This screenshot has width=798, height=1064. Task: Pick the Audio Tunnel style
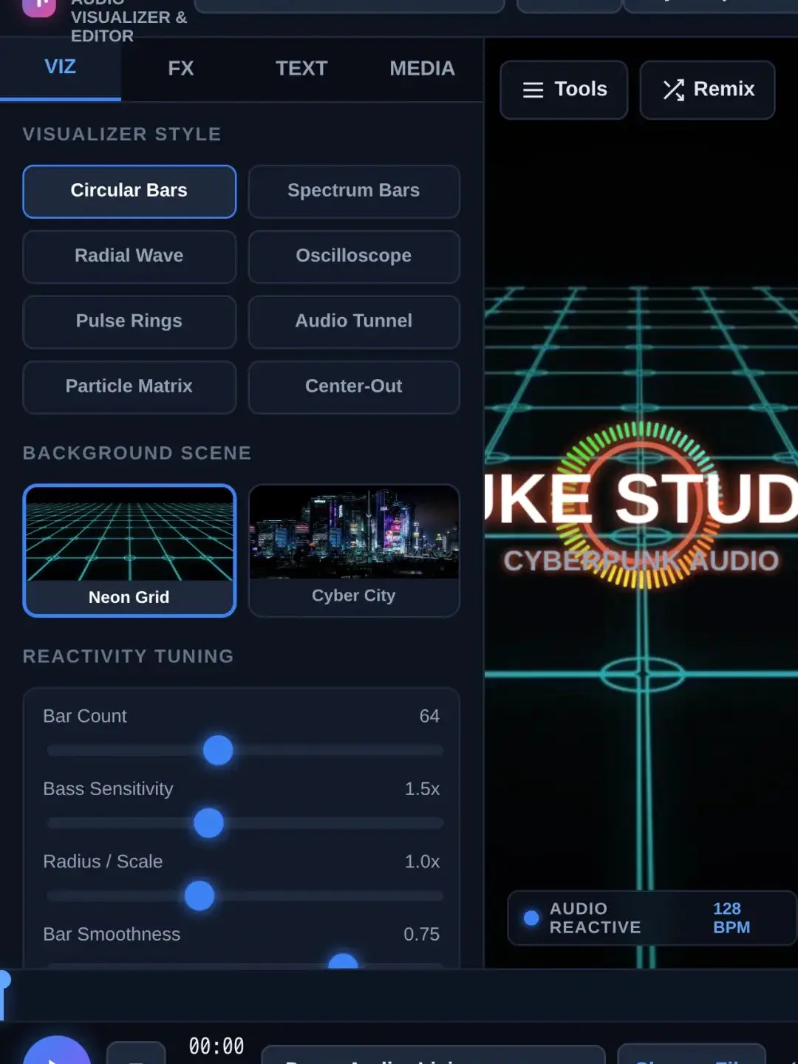[x=354, y=321]
